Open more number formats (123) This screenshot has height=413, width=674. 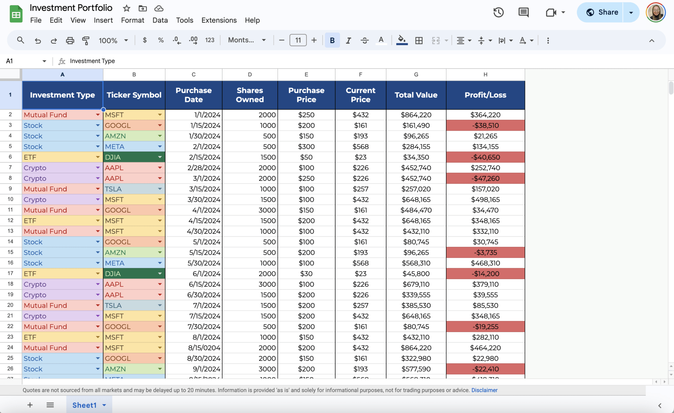click(210, 40)
